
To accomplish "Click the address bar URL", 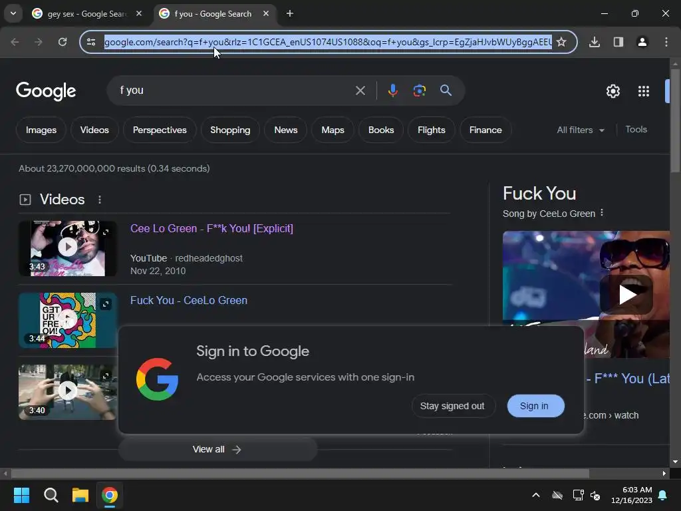I will (x=328, y=42).
